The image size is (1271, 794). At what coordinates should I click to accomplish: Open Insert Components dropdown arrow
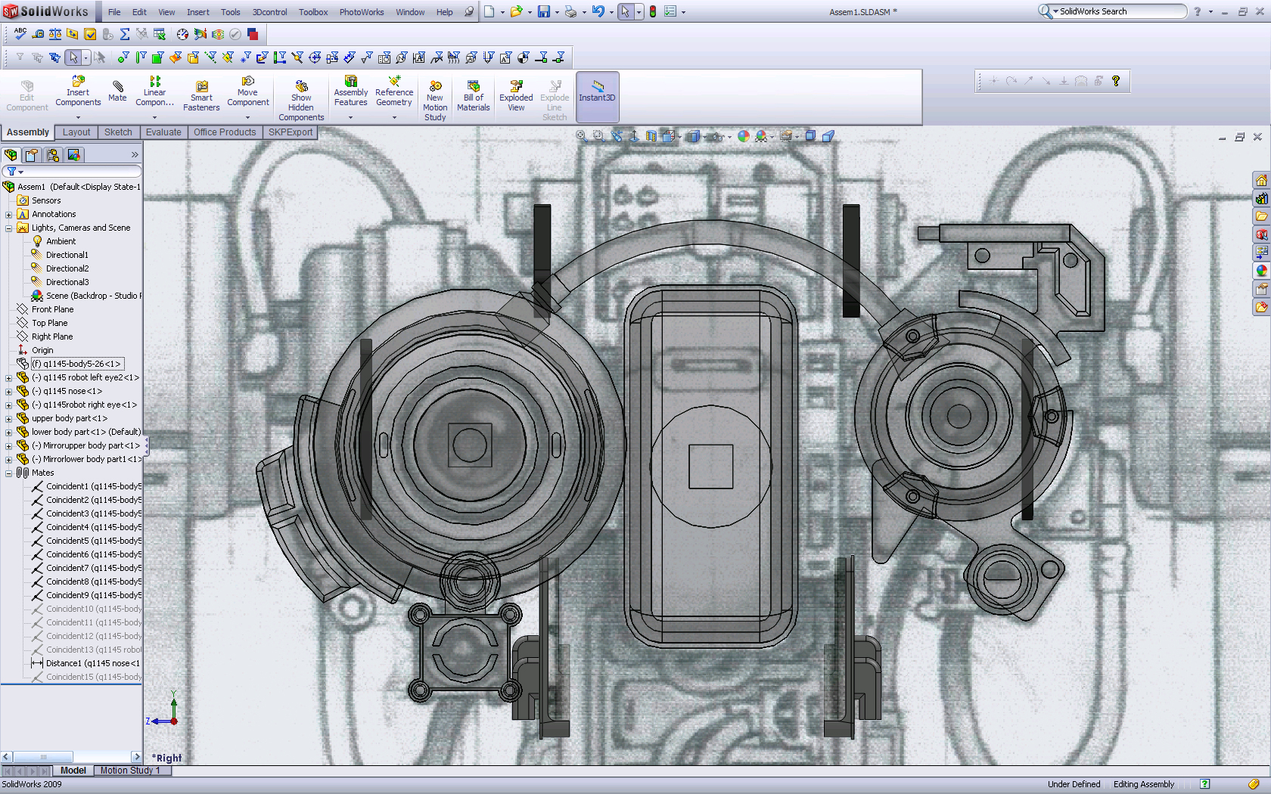[78, 117]
